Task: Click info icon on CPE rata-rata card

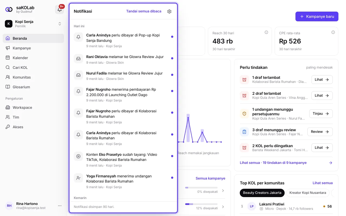Action: point(333,32)
